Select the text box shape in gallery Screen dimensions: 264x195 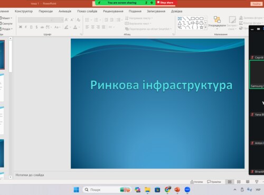[x=180, y=18]
